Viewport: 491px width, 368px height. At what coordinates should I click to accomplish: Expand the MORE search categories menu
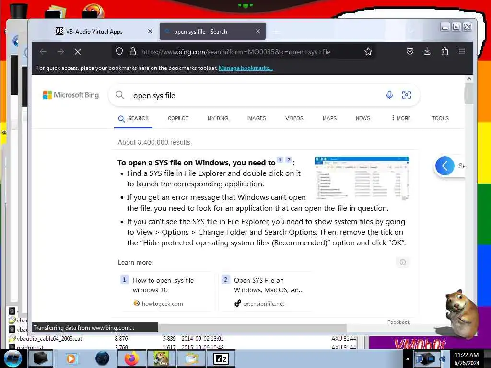pyautogui.click(x=401, y=119)
